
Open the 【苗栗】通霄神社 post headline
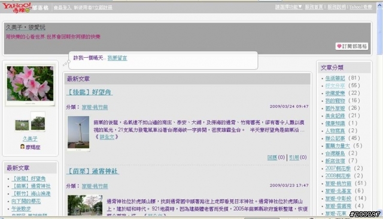click(93, 171)
